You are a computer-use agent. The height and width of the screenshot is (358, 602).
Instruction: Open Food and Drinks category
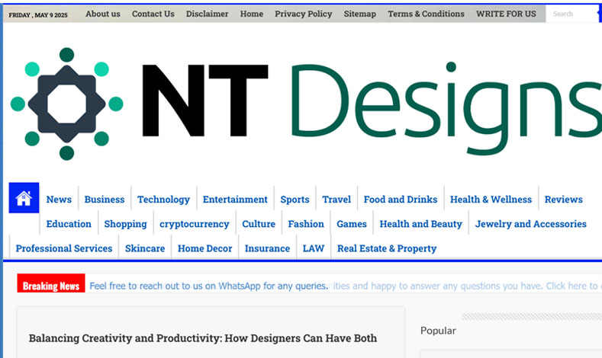tap(401, 200)
